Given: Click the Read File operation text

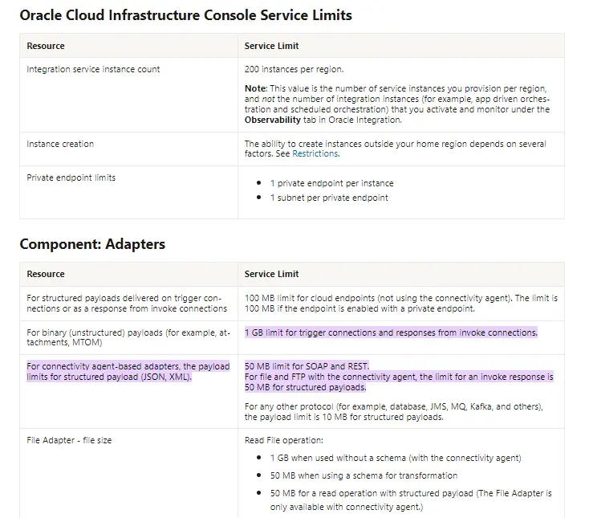Looking at the screenshot, I should (x=282, y=440).
